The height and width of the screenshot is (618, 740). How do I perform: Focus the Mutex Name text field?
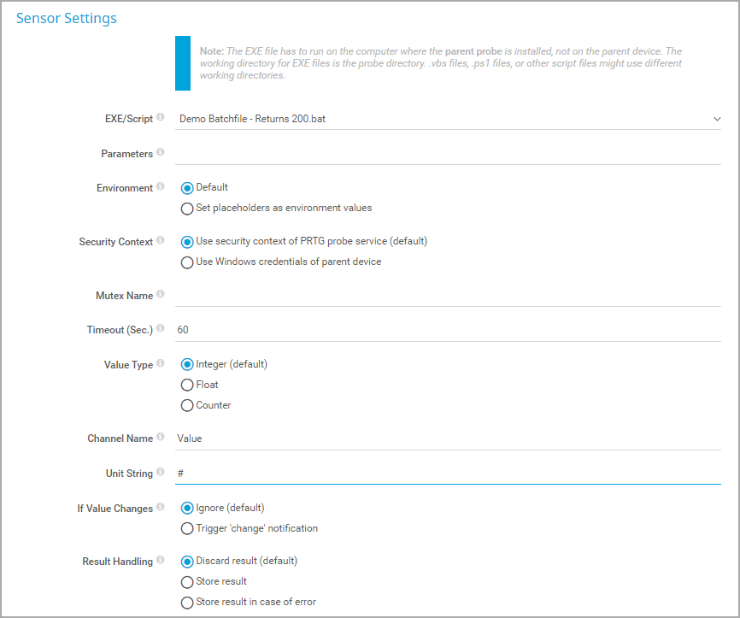pyautogui.click(x=448, y=296)
